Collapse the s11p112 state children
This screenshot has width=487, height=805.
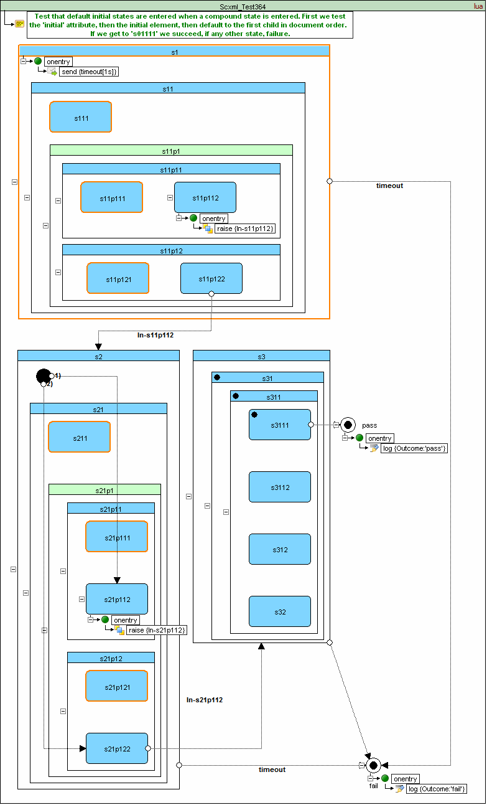coord(170,197)
